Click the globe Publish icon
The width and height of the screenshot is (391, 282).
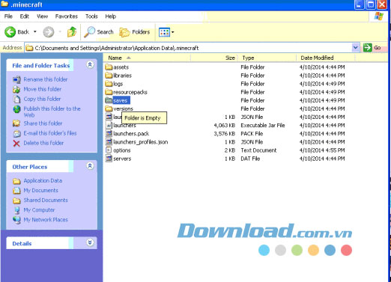(16, 109)
